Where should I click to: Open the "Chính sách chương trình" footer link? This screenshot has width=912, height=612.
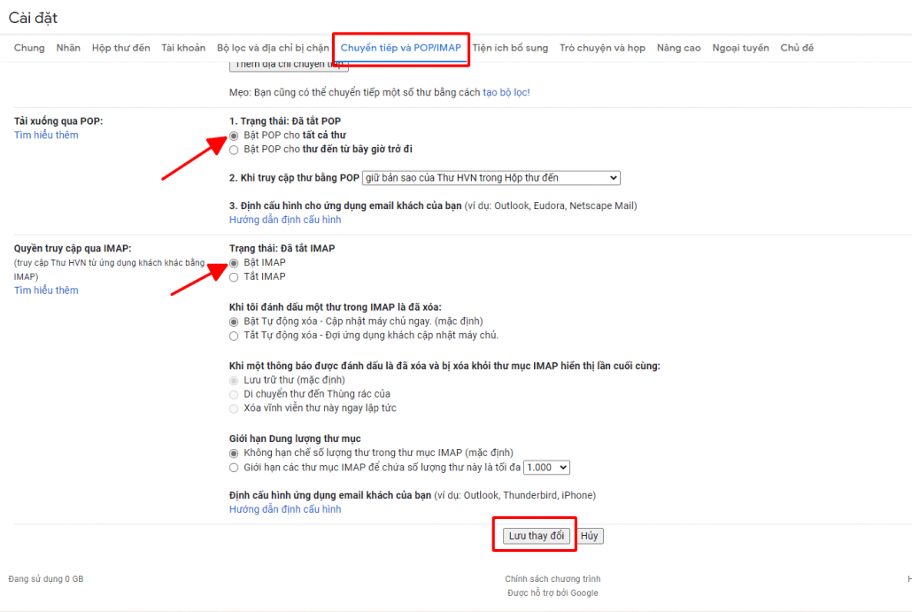click(x=553, y=579)
